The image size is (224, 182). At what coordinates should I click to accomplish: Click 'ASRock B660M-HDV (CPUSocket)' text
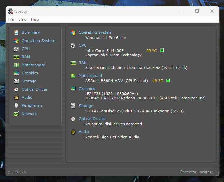click(117, 81)
